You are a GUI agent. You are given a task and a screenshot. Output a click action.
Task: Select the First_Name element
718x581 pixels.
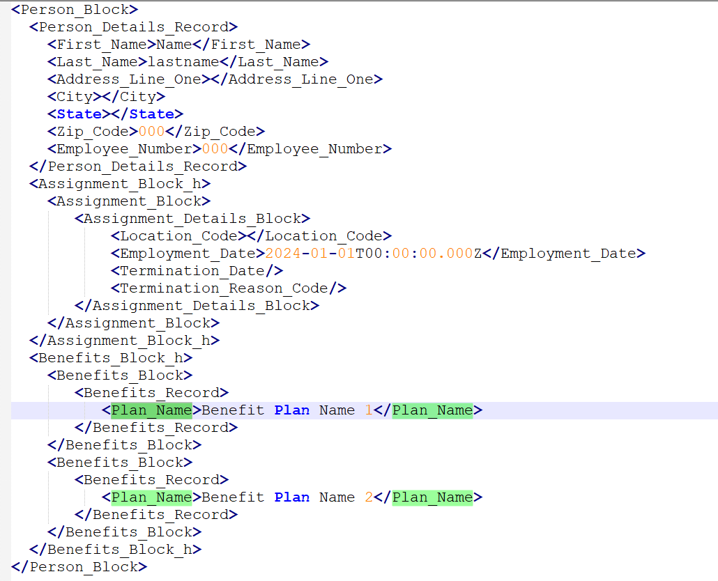98,44
